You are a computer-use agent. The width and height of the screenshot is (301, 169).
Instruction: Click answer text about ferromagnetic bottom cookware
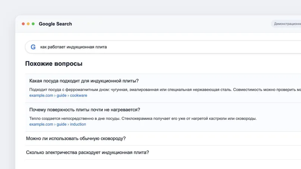point(165,89)
